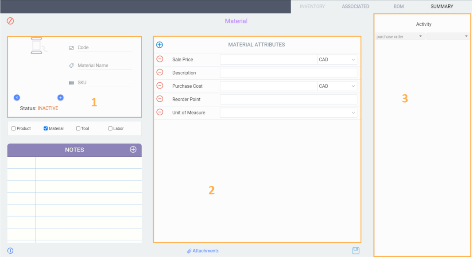This screenshot has width=473, height=259.
Task: Check the Product checkbox
Action: point(14,128)
